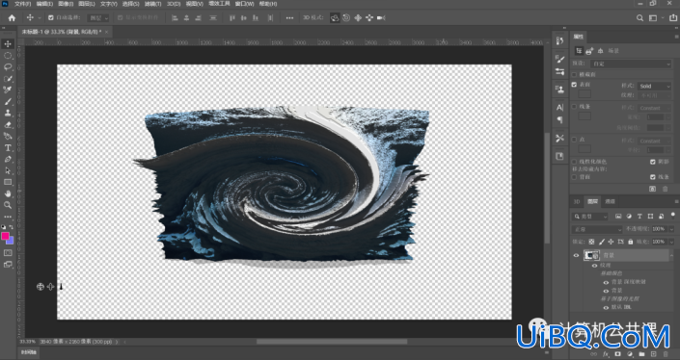Click the opacity 100% value field
The height and width of the screenshot is (360, 680).
tap(659, 229)
